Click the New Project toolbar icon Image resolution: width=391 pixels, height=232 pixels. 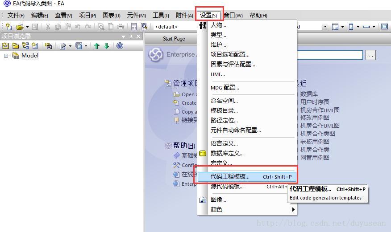[9, 27]
